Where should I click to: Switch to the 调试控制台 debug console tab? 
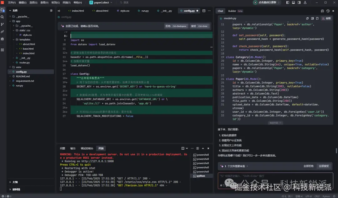[87, 148]
